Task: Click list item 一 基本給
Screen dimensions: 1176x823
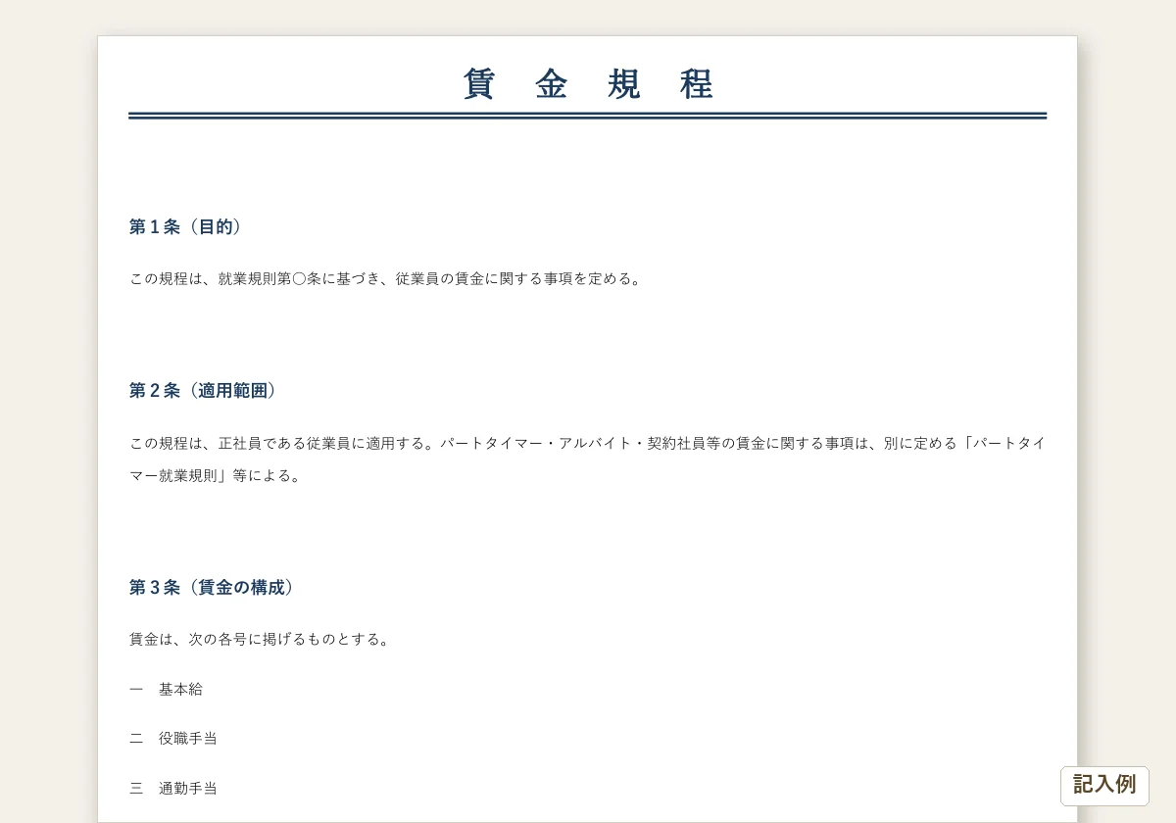Action: (x=167, y=689)
